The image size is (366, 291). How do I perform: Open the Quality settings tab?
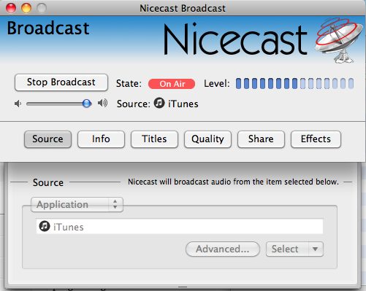click(x=207, y=139)
